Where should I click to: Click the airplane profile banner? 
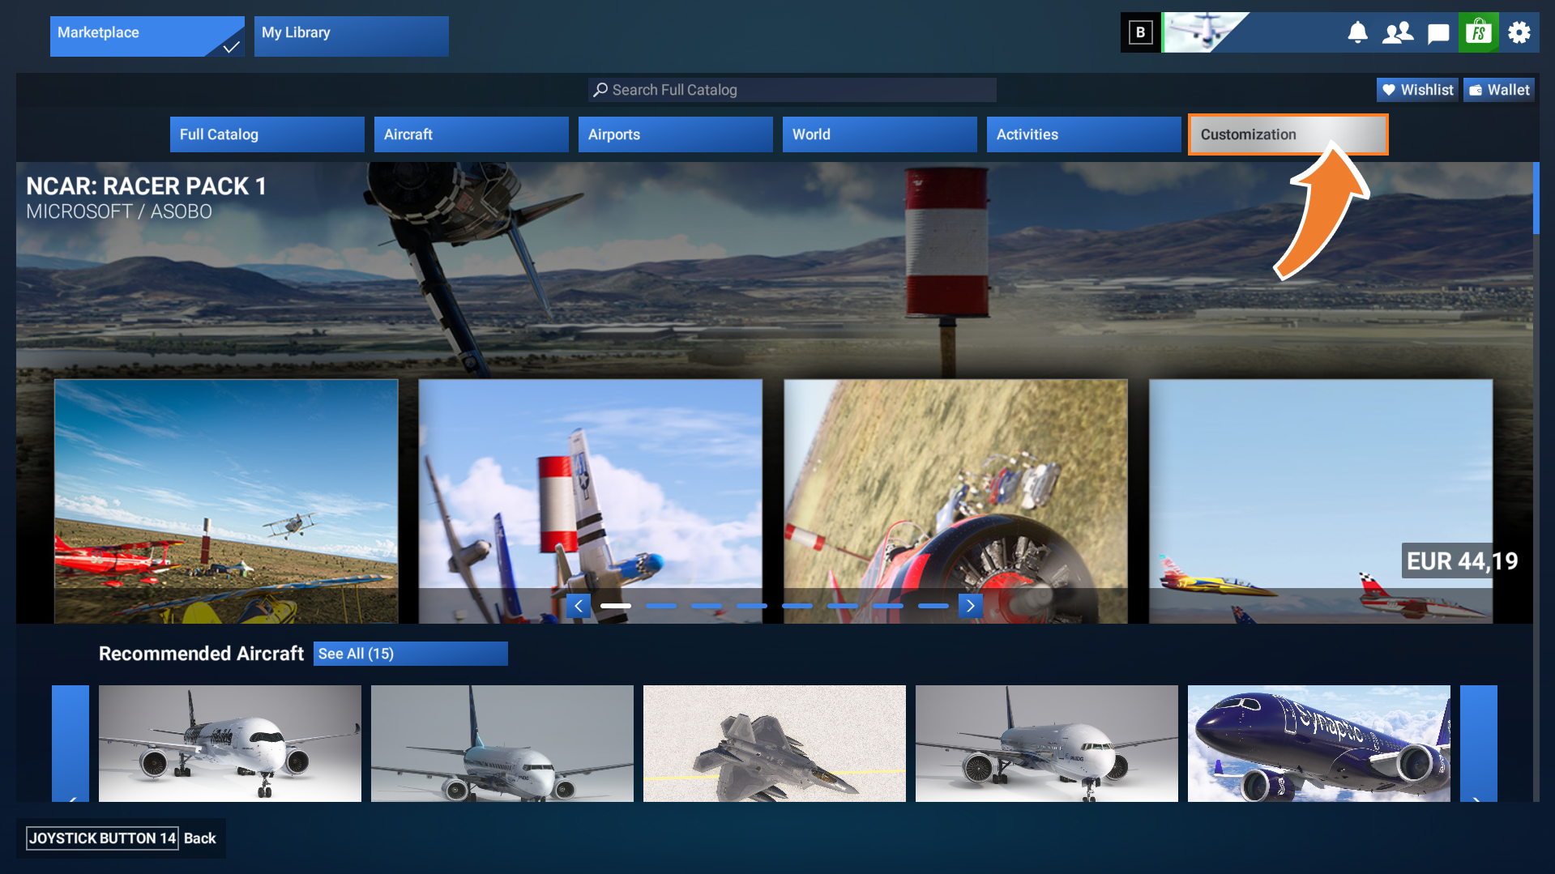point(1206,32)
